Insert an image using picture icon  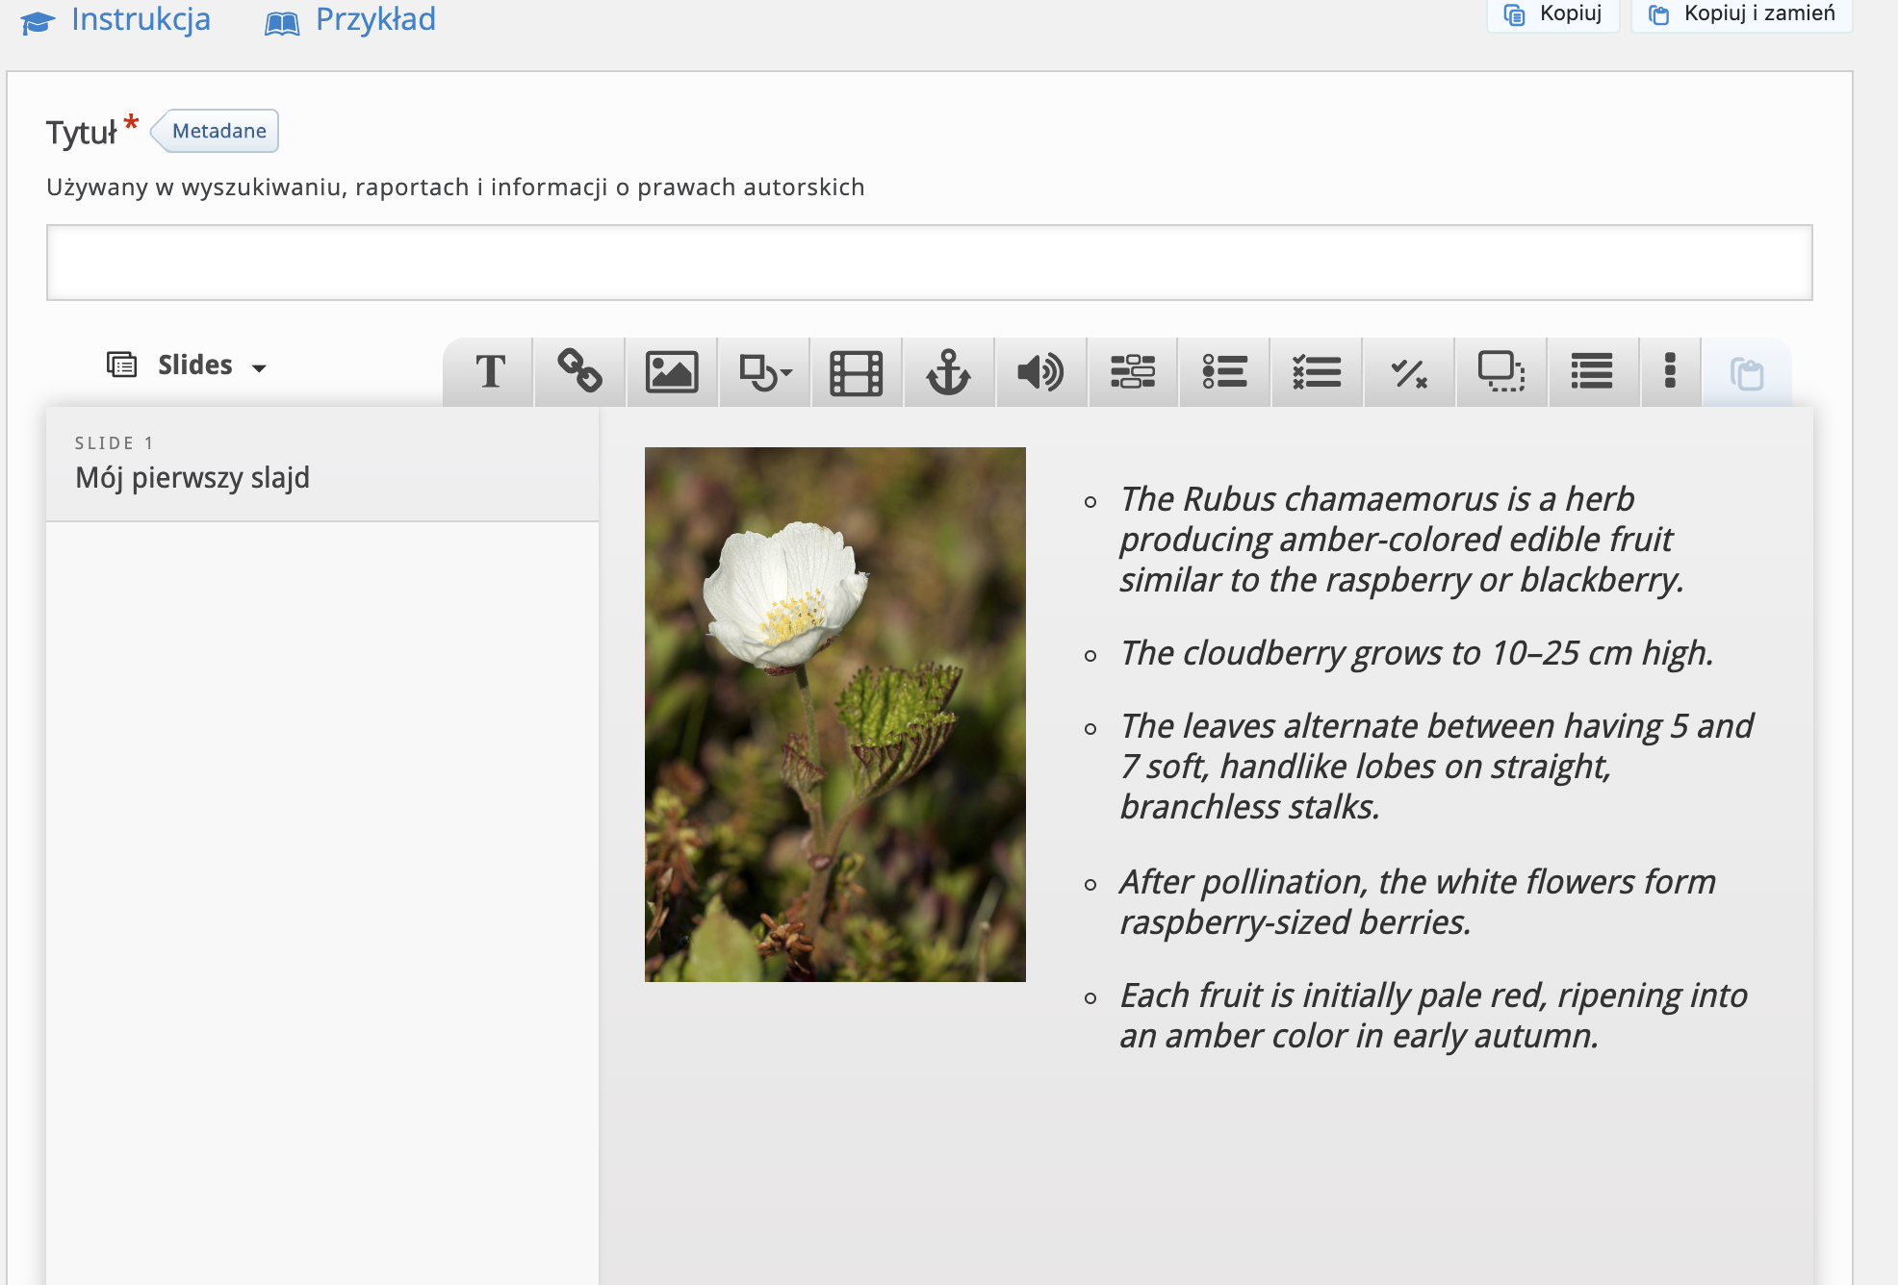pos(671,371)
